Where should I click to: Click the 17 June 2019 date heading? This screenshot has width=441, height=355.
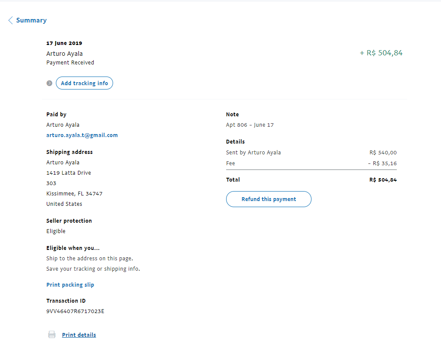[64, 43]
